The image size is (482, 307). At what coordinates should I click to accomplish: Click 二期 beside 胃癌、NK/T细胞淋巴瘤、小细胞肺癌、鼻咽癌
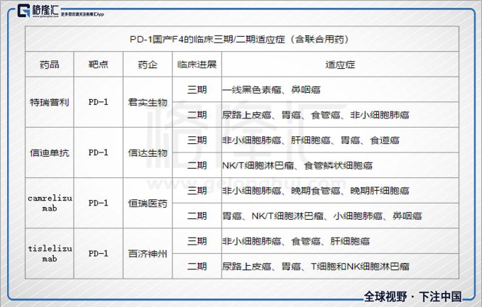[x=197, y=216]
